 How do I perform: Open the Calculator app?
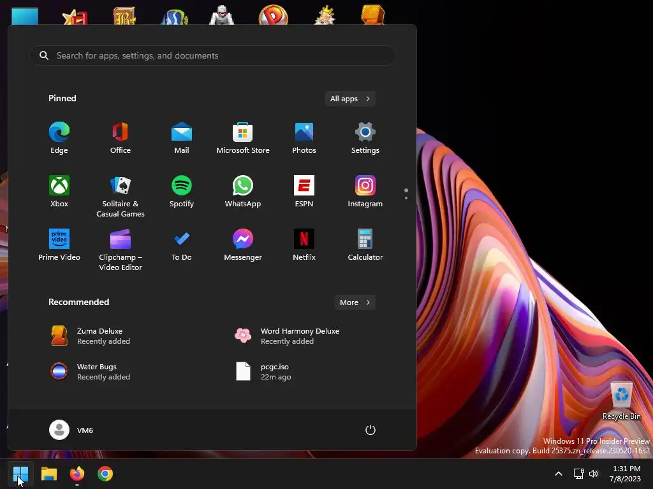click(x=365, y=245)
